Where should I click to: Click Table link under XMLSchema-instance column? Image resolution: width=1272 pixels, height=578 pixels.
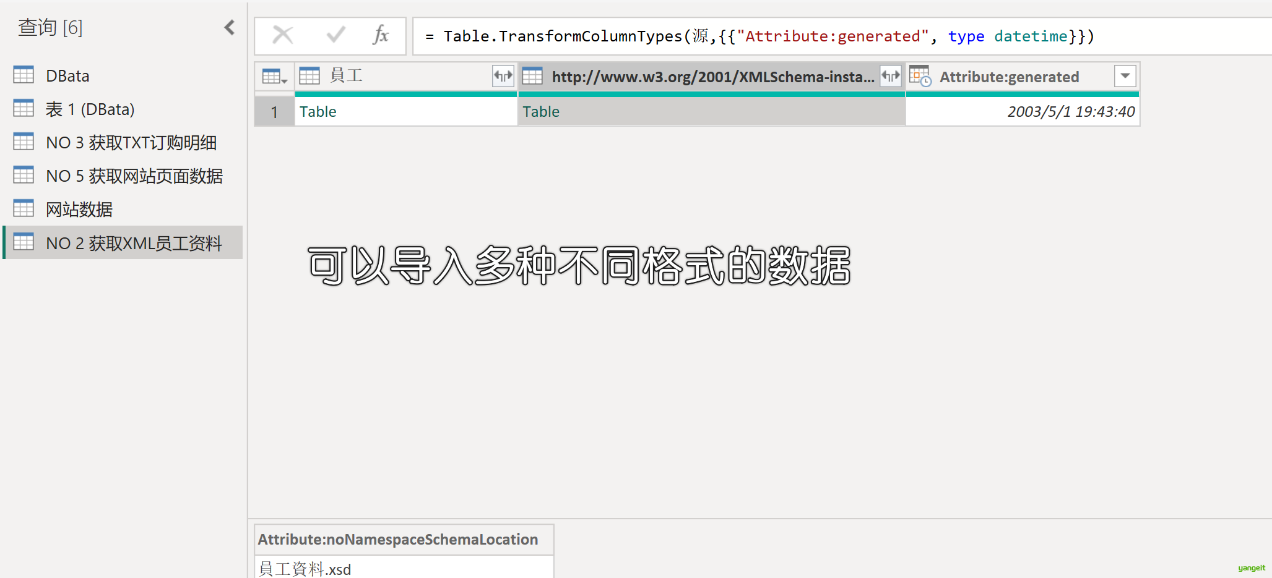click(x=541, y=112)
